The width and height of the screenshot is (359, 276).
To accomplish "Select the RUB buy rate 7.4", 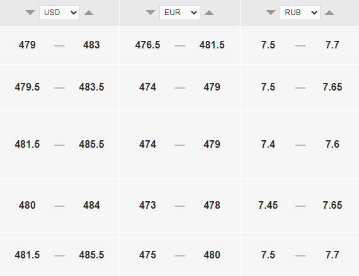I will 268,145.
